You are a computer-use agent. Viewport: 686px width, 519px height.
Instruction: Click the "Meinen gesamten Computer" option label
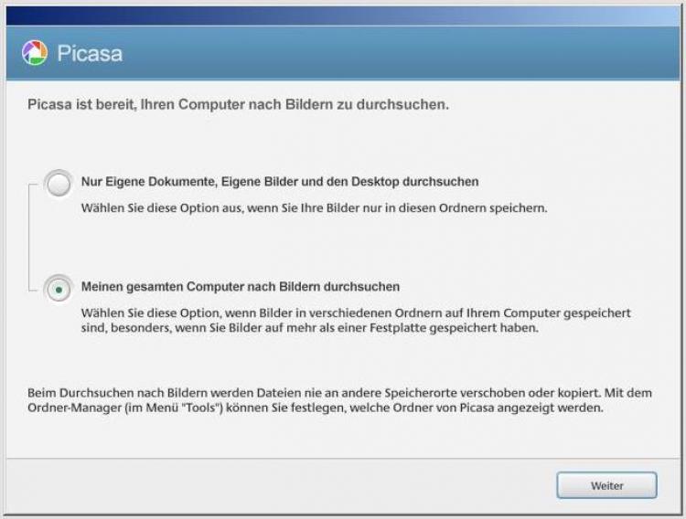pyautogui.click(x=240, y=286)
